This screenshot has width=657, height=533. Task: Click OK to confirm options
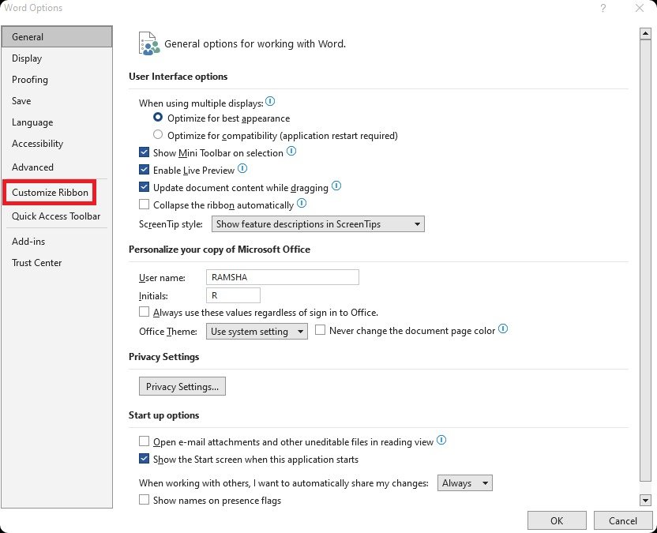coord(557,520)
